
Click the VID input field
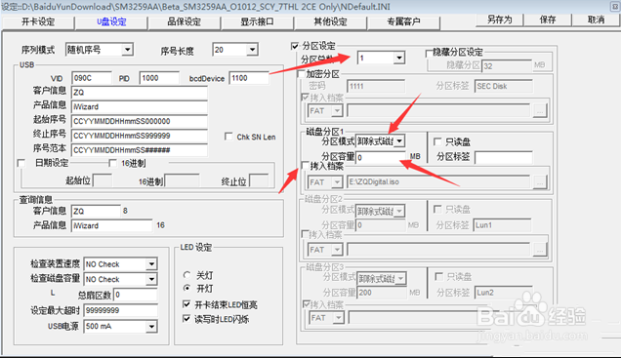point(92,78)
